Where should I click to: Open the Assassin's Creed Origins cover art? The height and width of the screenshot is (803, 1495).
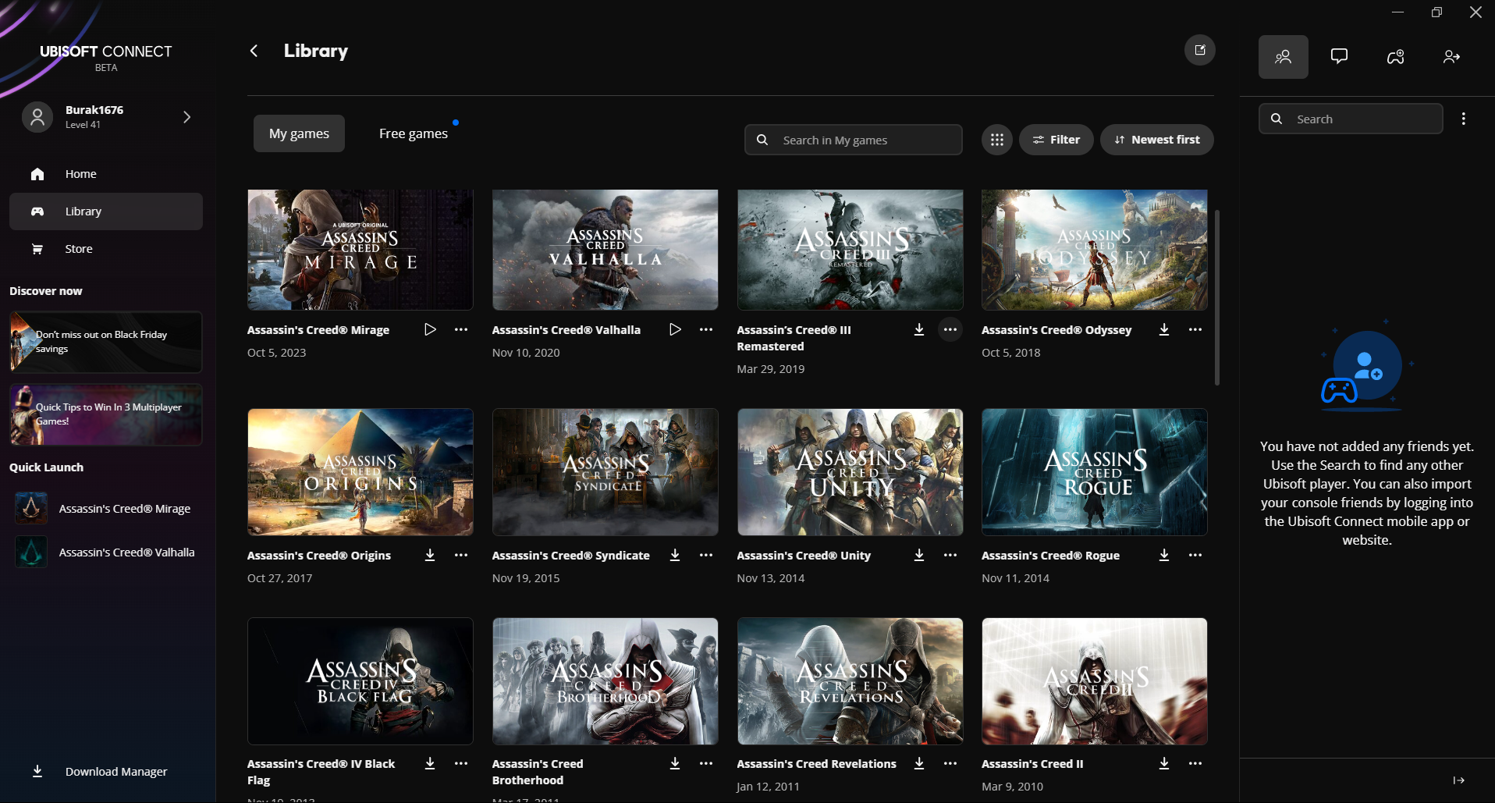pyautogui.click(x=360, y=472)
